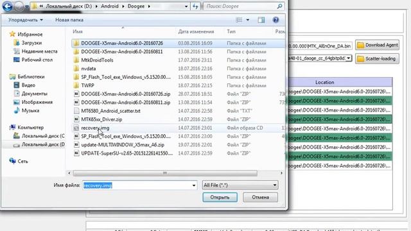
Task: Click the Отмена button
Action: 260,197
